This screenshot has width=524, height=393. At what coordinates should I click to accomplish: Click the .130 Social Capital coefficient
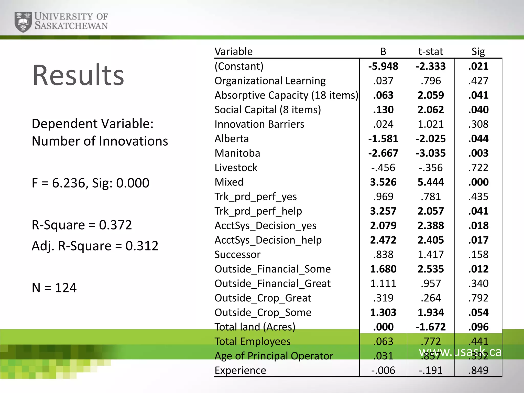(x=383, y=110)
